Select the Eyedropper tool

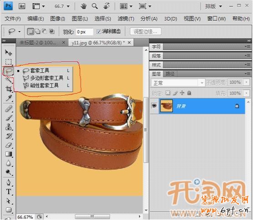click(9, 98)
